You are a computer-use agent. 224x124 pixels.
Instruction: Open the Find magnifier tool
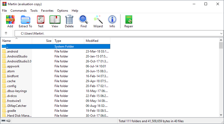[x=83, y=19]
